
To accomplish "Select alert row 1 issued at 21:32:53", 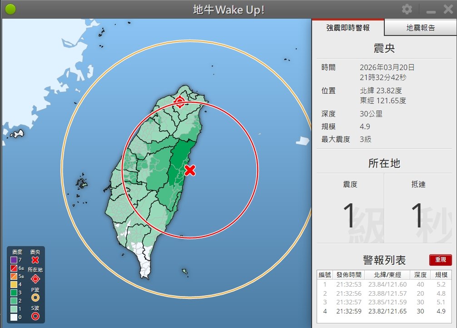I will tap(384, 284).
